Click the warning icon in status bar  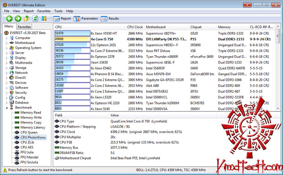5,170
